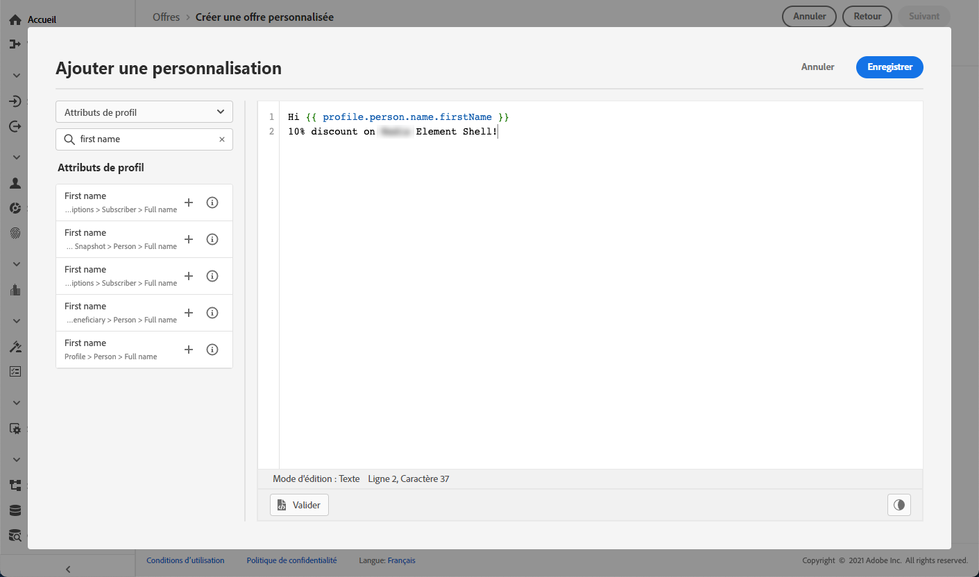Click the "Ajouter une personnalisation" dialog title
The width and height of the screenshot is (979, 577).
169,68
